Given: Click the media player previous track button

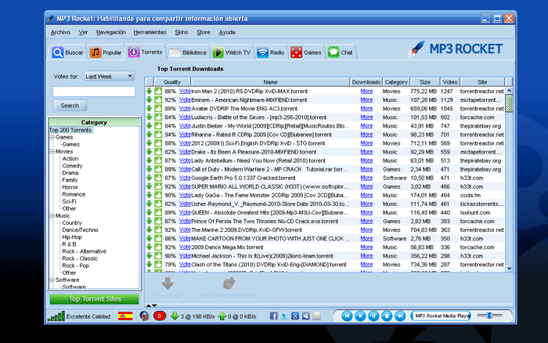Looking at the screenshot, I should pyautogui.click(x=347, y=316).
